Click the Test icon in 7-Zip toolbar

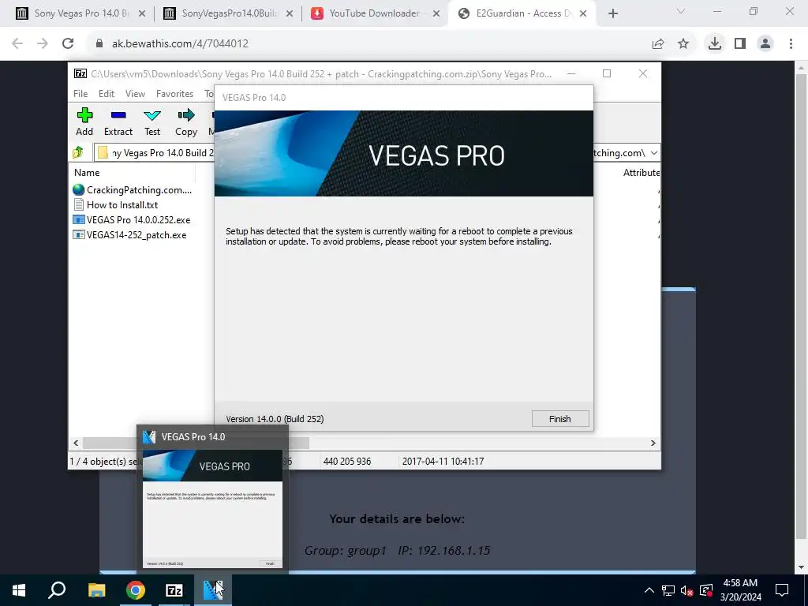152,122
